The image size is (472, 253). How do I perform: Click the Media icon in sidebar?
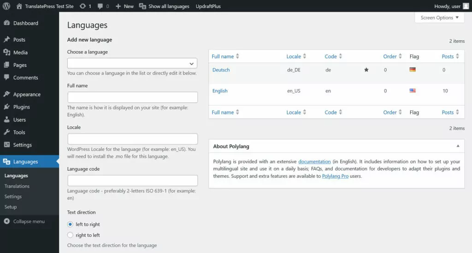[6, 52]
